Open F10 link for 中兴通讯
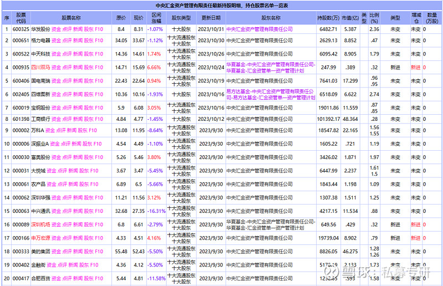The image size is (443, 286). (x=99, y=211)
